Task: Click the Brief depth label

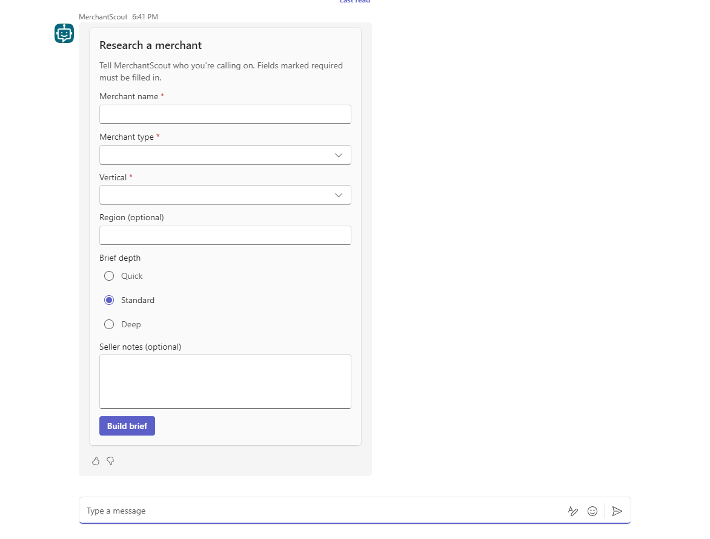Action: click(120, 258)
